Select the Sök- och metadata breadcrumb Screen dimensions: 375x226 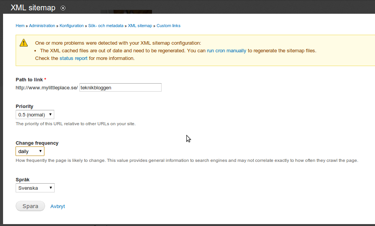tap(106, 26)
